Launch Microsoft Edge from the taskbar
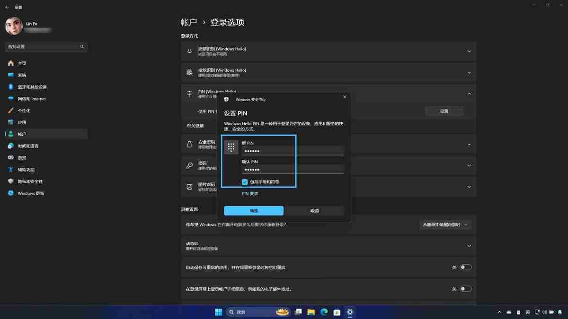This screenshot has width=568, height=319. tap(324, 312)
